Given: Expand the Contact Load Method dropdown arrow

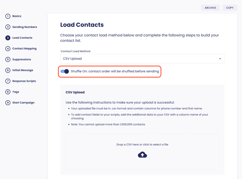Looking at the screenshot, I should pos(220,59).
